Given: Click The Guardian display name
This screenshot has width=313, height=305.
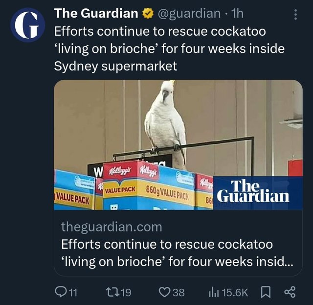Looking at the screenshot, I should (96, 13).
